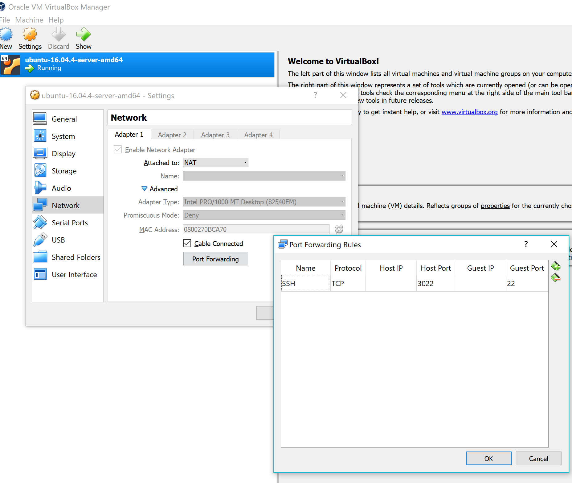Regenerate the MAC address
The image size is (572, 483).
339,229
